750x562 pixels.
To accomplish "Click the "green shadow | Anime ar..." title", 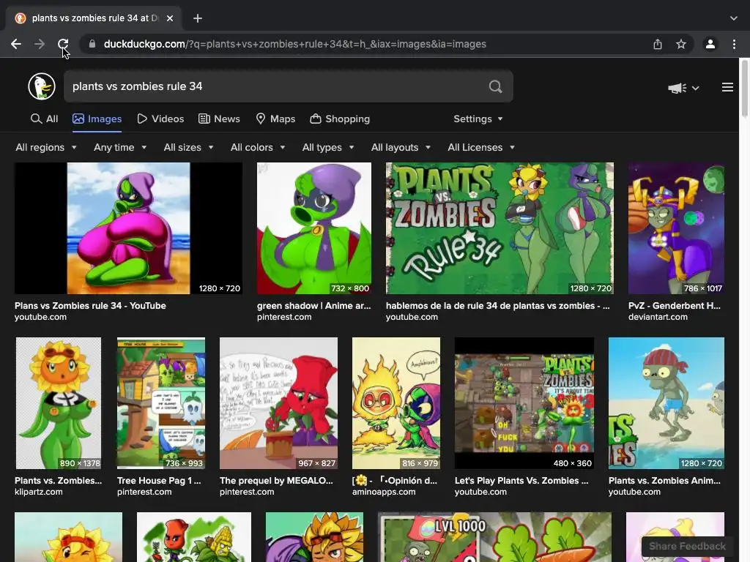I will point(313,306).
